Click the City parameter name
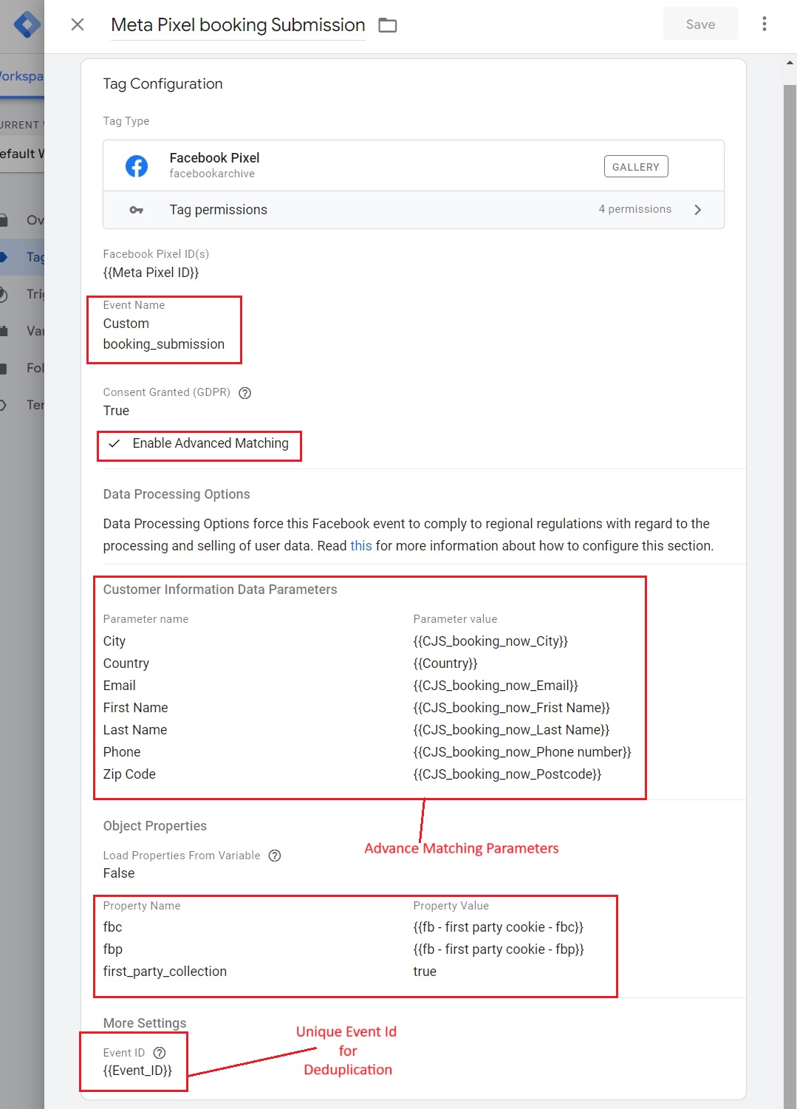This screenshot has height=1109, width=797. (x=114, y=641)
